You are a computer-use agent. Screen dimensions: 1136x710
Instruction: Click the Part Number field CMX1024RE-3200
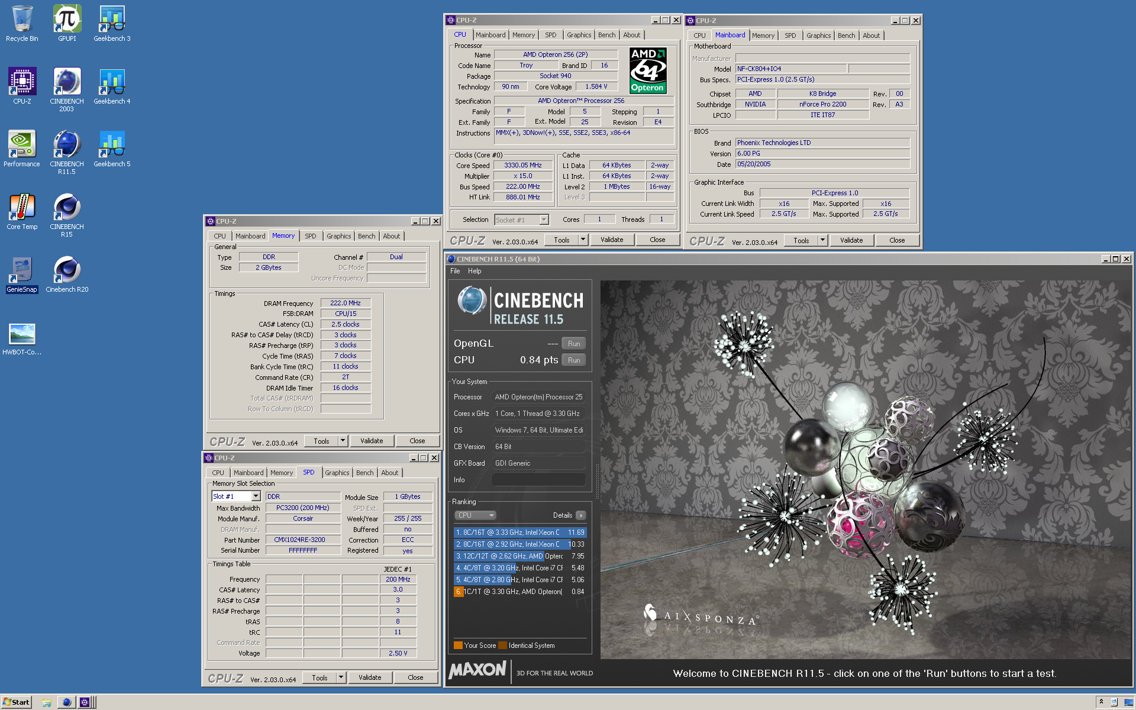(x=303, y=540)
